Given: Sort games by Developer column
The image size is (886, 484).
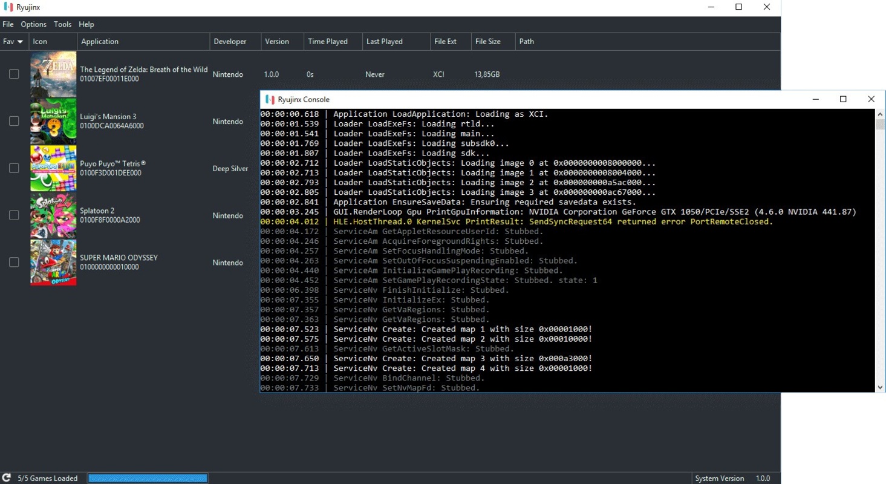Looking at the screenshot, I should [x=235, y=42].
